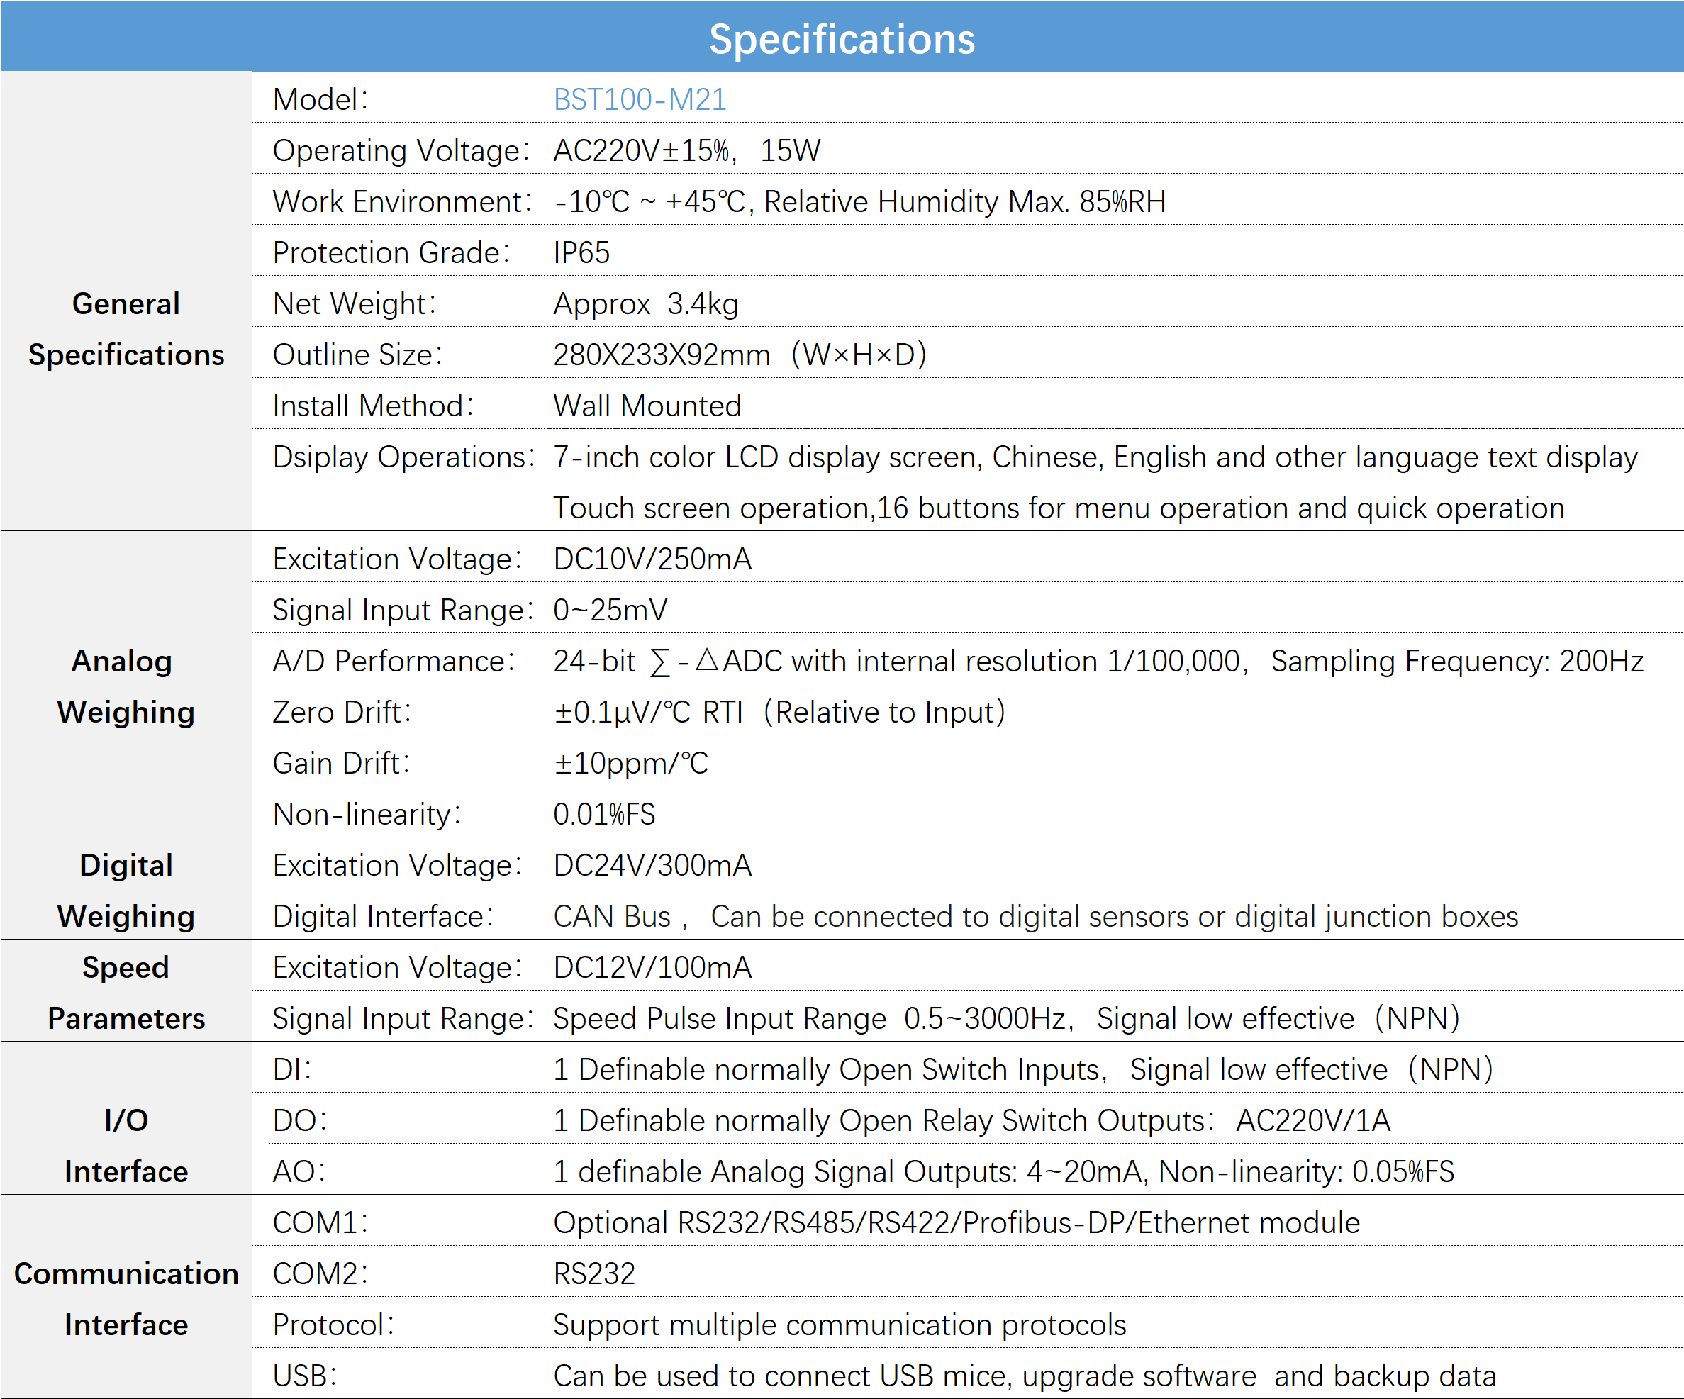Select '±0.1μV/℃ RTI (Relative to Input)' value
This screenshot has width=1684, height=1399.
click(779, 712)
